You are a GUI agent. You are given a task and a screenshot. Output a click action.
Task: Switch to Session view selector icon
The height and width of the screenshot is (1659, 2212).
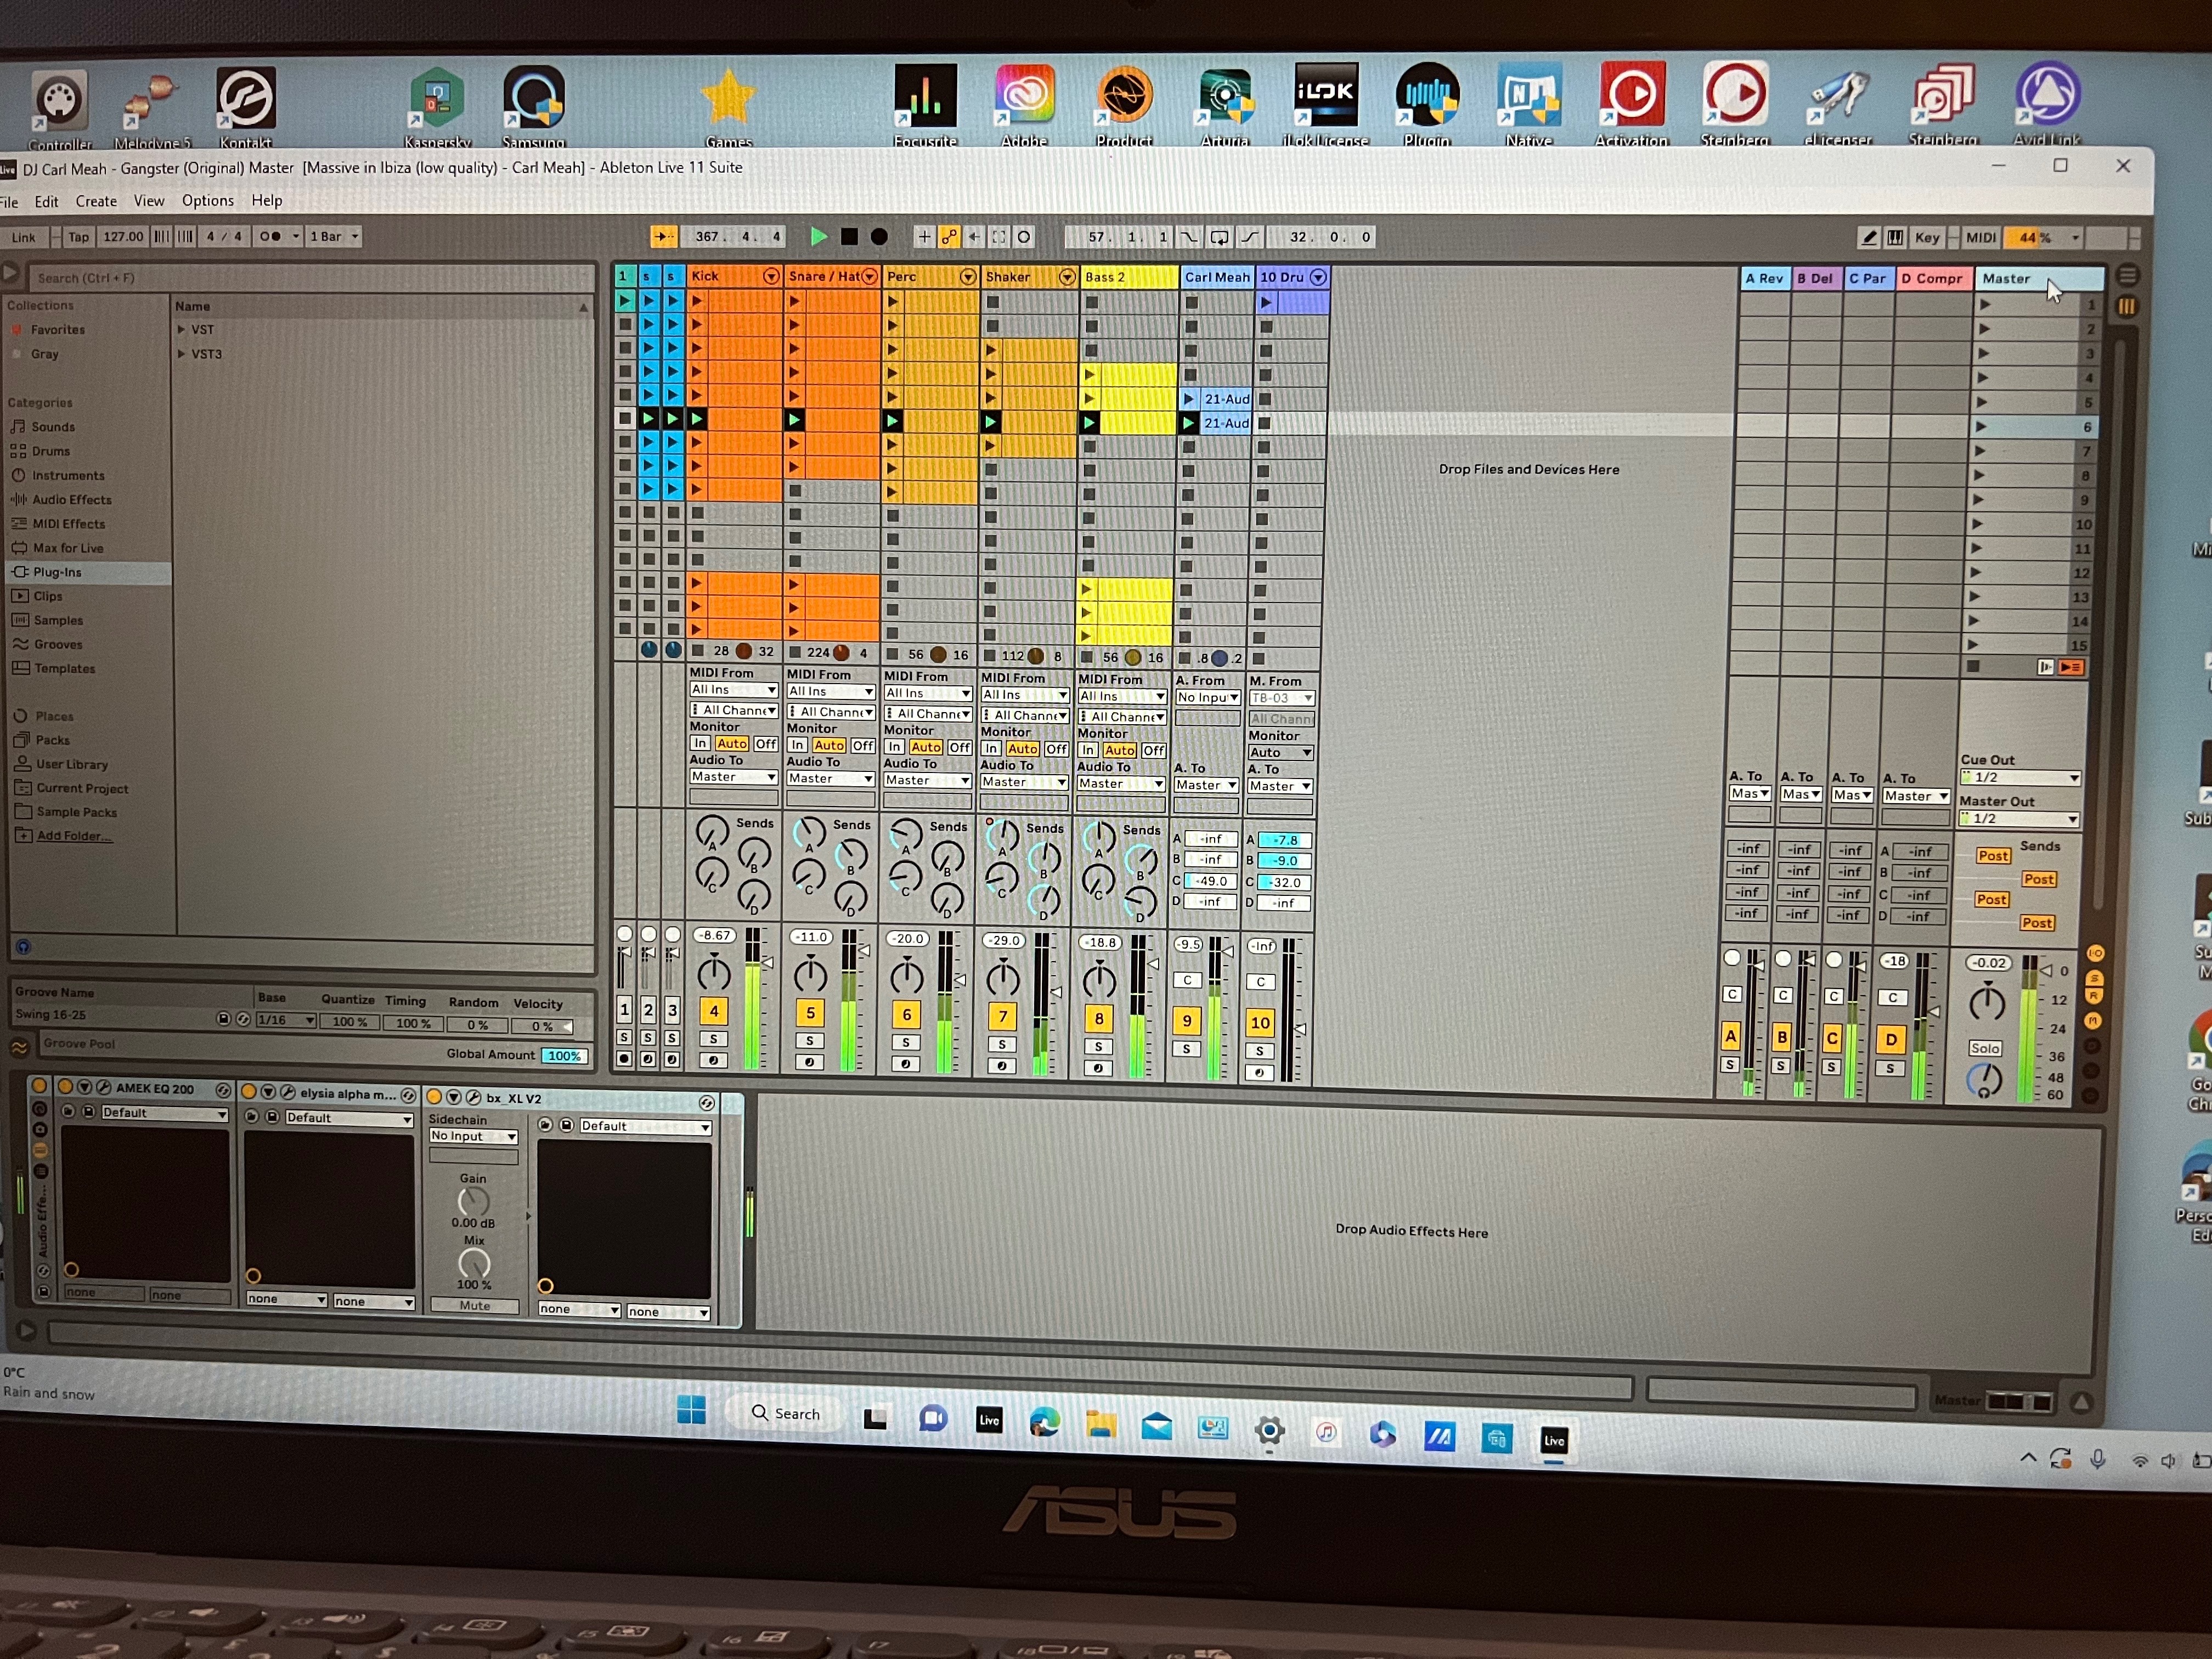pos(2127,306)
